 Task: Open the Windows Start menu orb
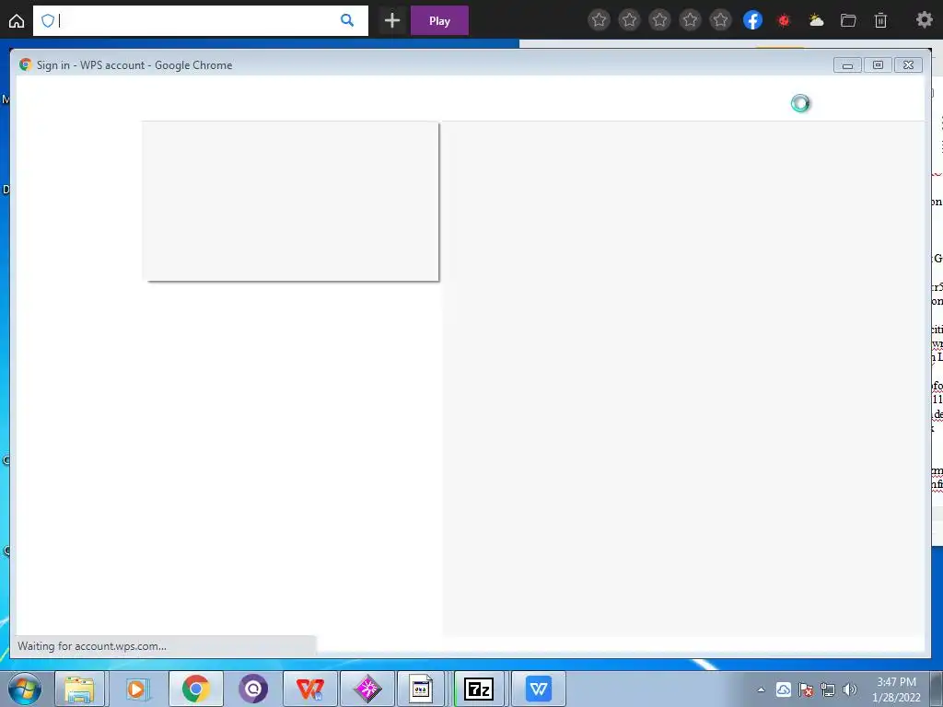[25, 689]
